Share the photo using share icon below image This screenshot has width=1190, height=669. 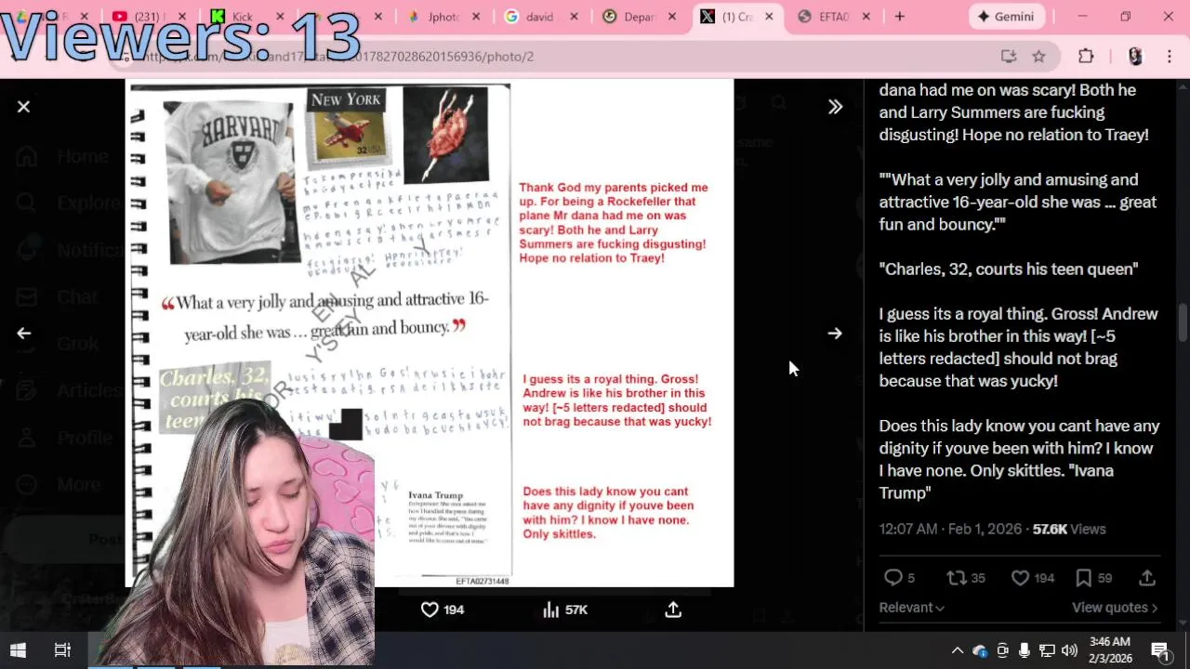[673, 610]
